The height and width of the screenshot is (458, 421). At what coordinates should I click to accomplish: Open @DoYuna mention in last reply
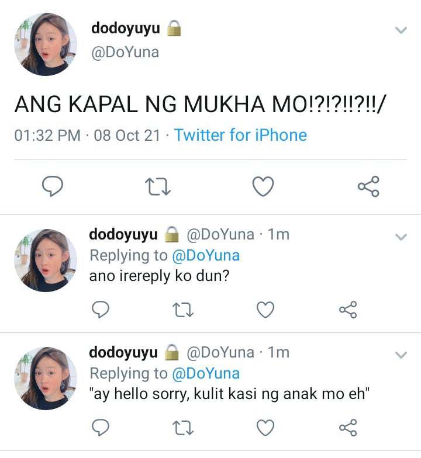(x=206, y=373)
